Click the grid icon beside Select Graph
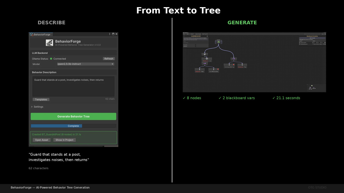 (x=203, y=34)
